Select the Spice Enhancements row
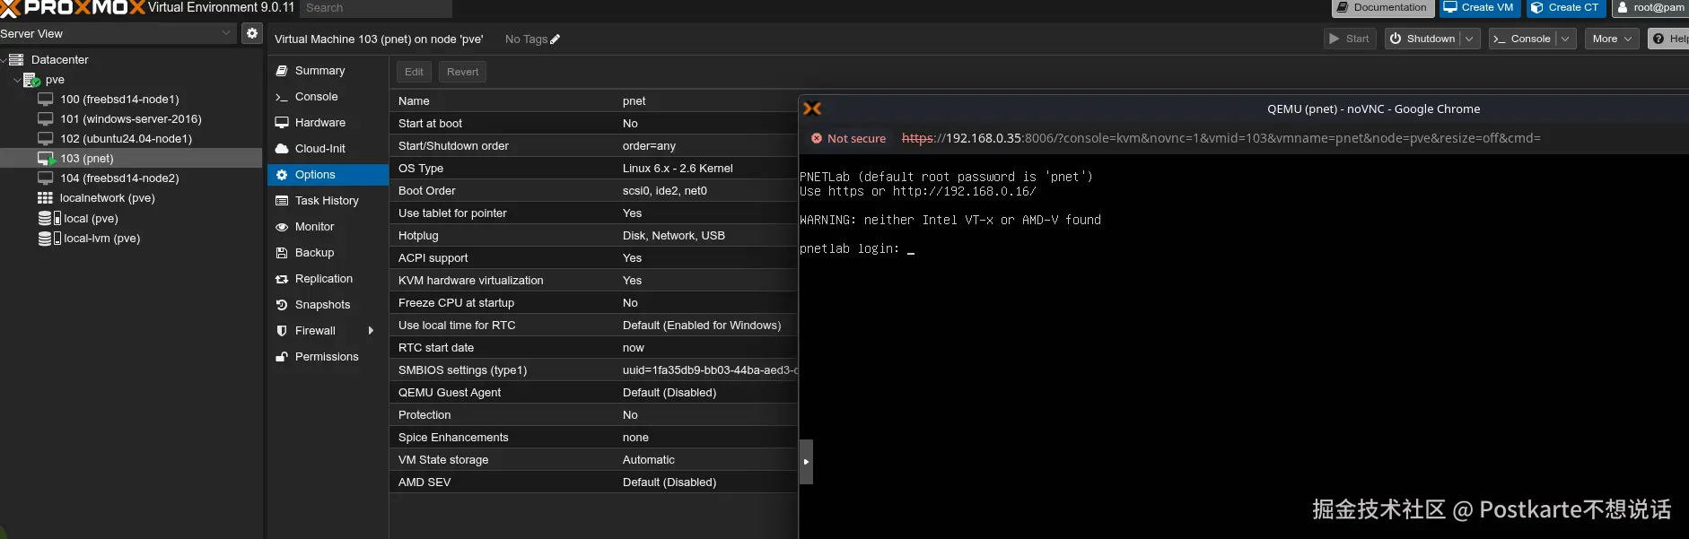 [593, 438]
